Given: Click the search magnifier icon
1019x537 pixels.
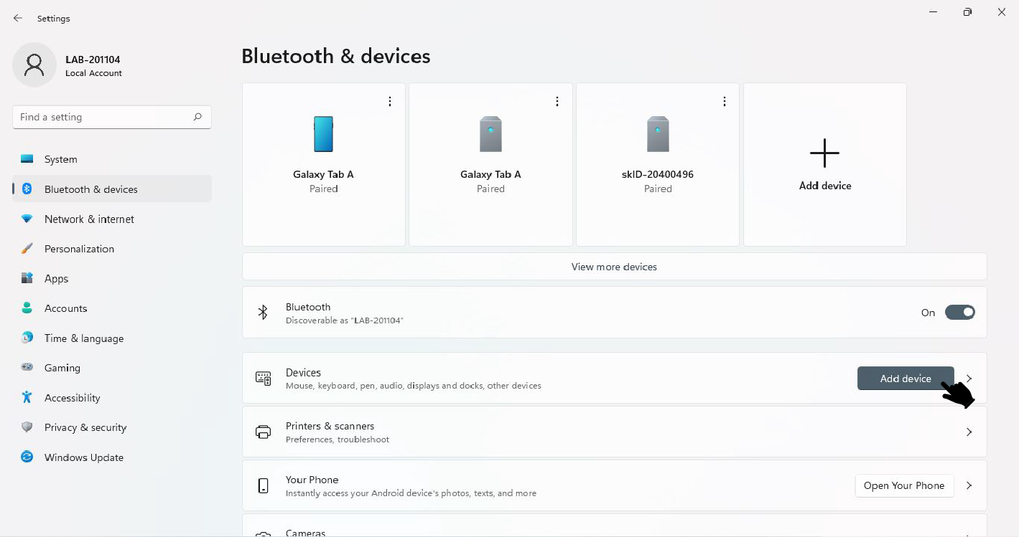Looking at the screenshot, I should pos(197,117).
